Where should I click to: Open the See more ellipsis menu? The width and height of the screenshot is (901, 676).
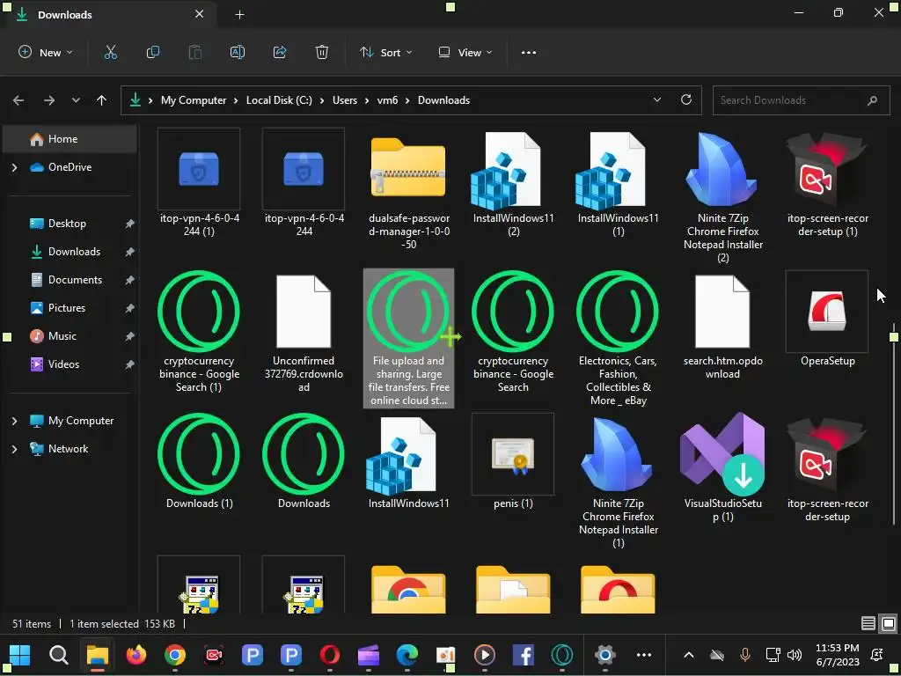click(x=529, y=52)
